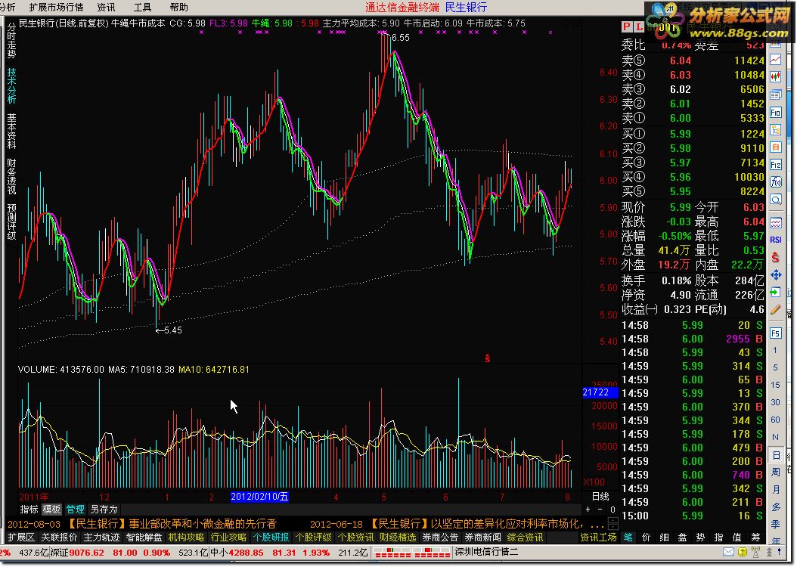Click the 模板 template button
797x567 pixels.
[x=51, y=509]
